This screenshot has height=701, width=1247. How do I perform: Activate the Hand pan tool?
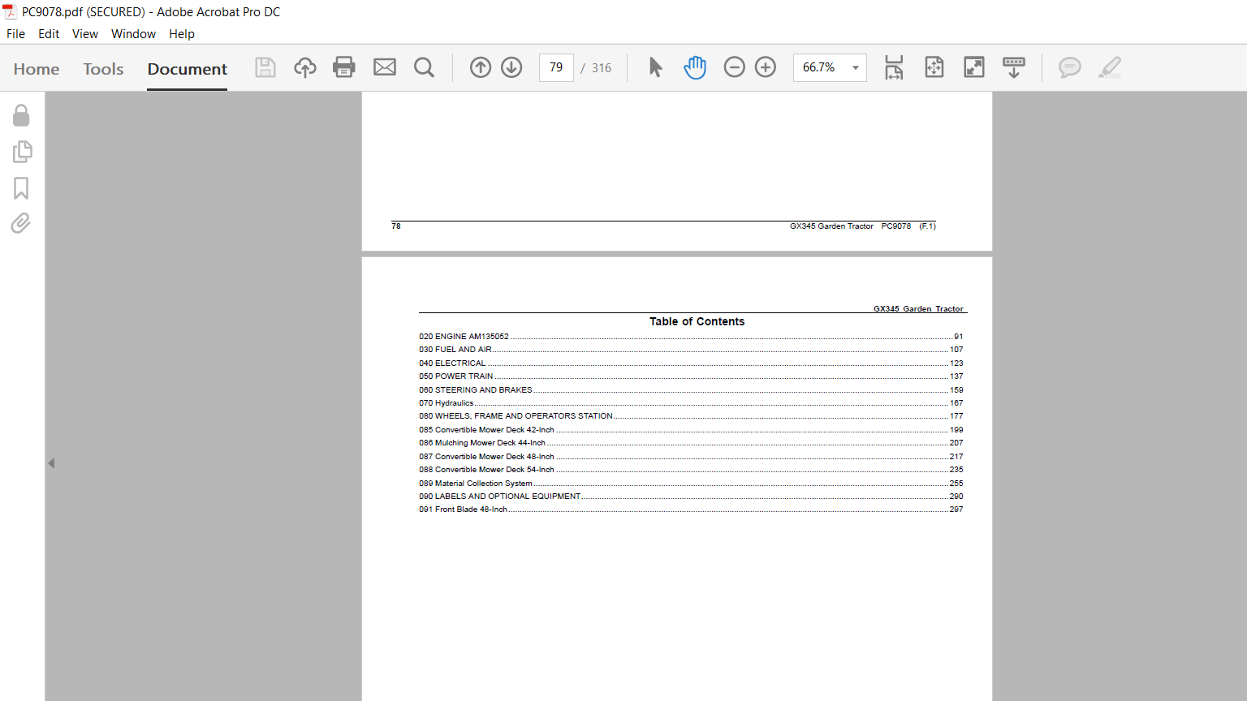coord(695,67)
